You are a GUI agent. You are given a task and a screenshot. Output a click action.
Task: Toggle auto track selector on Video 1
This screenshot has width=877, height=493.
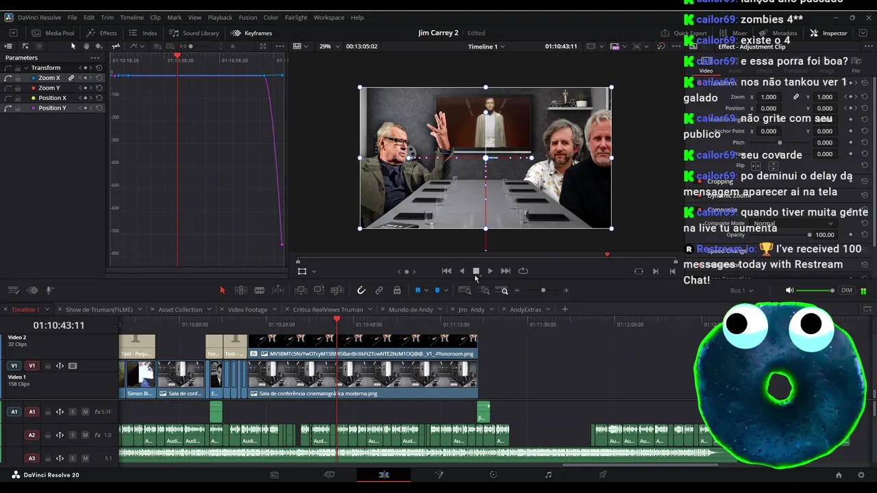point(60,366)
